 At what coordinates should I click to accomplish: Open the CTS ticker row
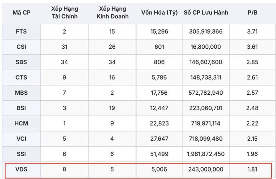pos(21,78)
